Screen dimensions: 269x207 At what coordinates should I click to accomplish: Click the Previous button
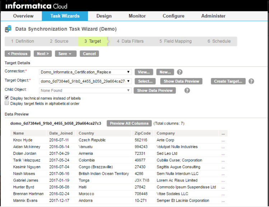click(x=18, y=54)
